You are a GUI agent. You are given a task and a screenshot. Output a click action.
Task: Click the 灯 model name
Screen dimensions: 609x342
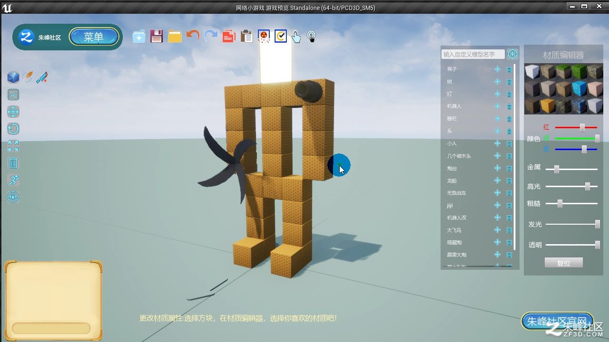449,94
